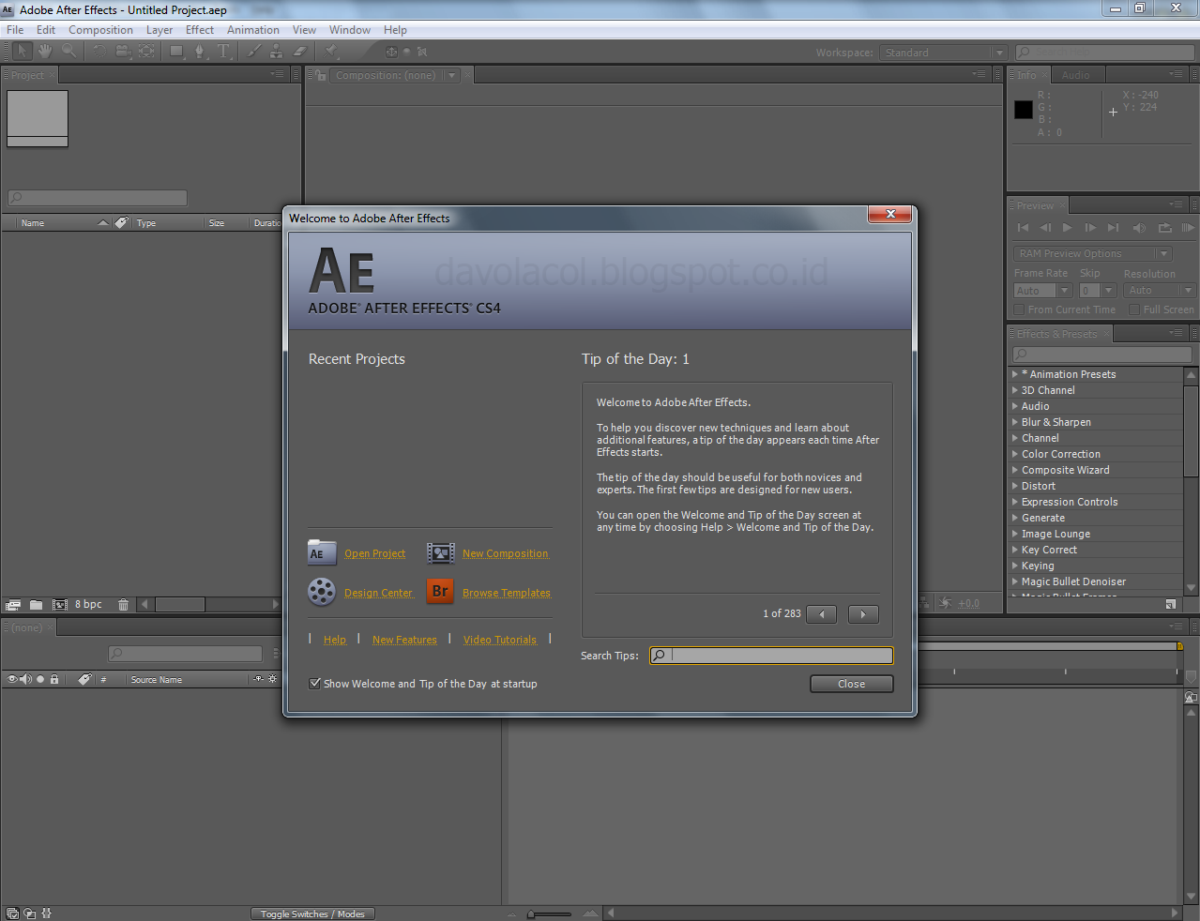Select the Pen tool
This screenshot has width=1200, height=921.
pos(199,52)
